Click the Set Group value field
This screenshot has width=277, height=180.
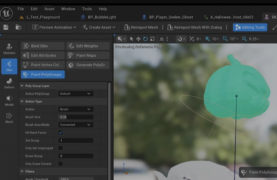(x=76, y=140)
